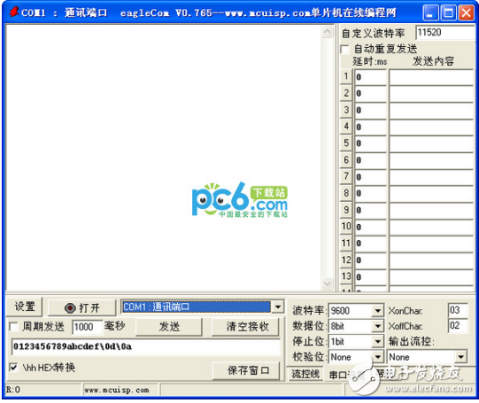Viewport: 479px width, 403px height.
Task: Click 发送内容 field of row 1
Action: 431,77
